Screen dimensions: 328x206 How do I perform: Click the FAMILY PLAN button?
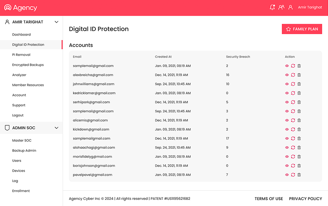(302, 29)
